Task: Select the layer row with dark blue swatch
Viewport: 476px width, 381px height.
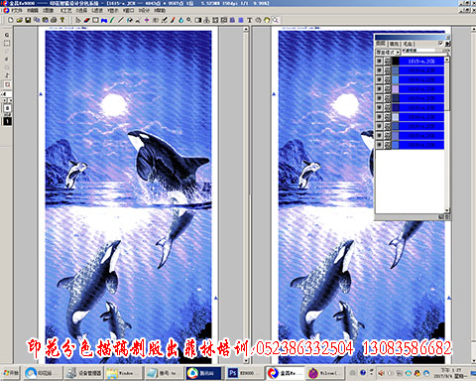Action: (x=410, y=107)
